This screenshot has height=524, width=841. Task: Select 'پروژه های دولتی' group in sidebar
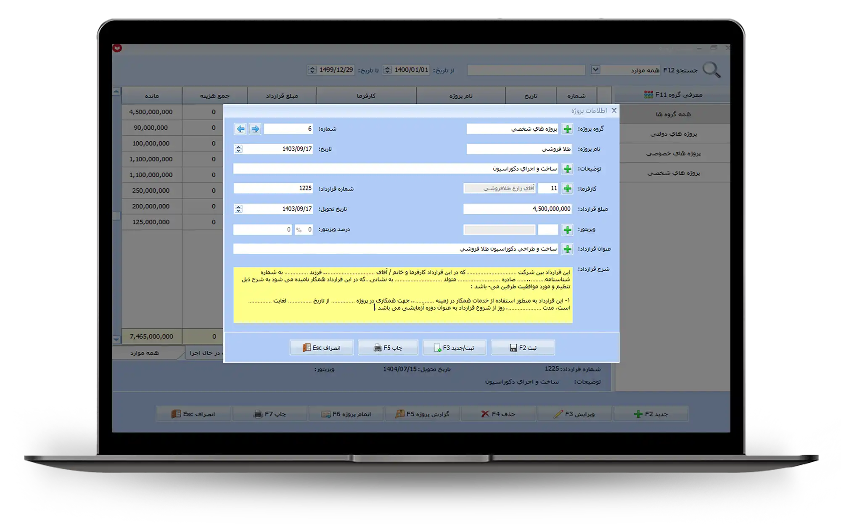pyautogui.click(x=673, y=134)
